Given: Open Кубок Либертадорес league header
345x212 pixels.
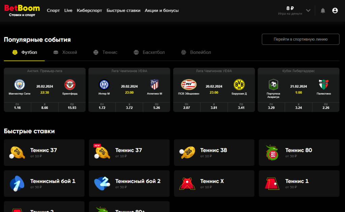Looking at the screenshot, I should tap(299, 71).
